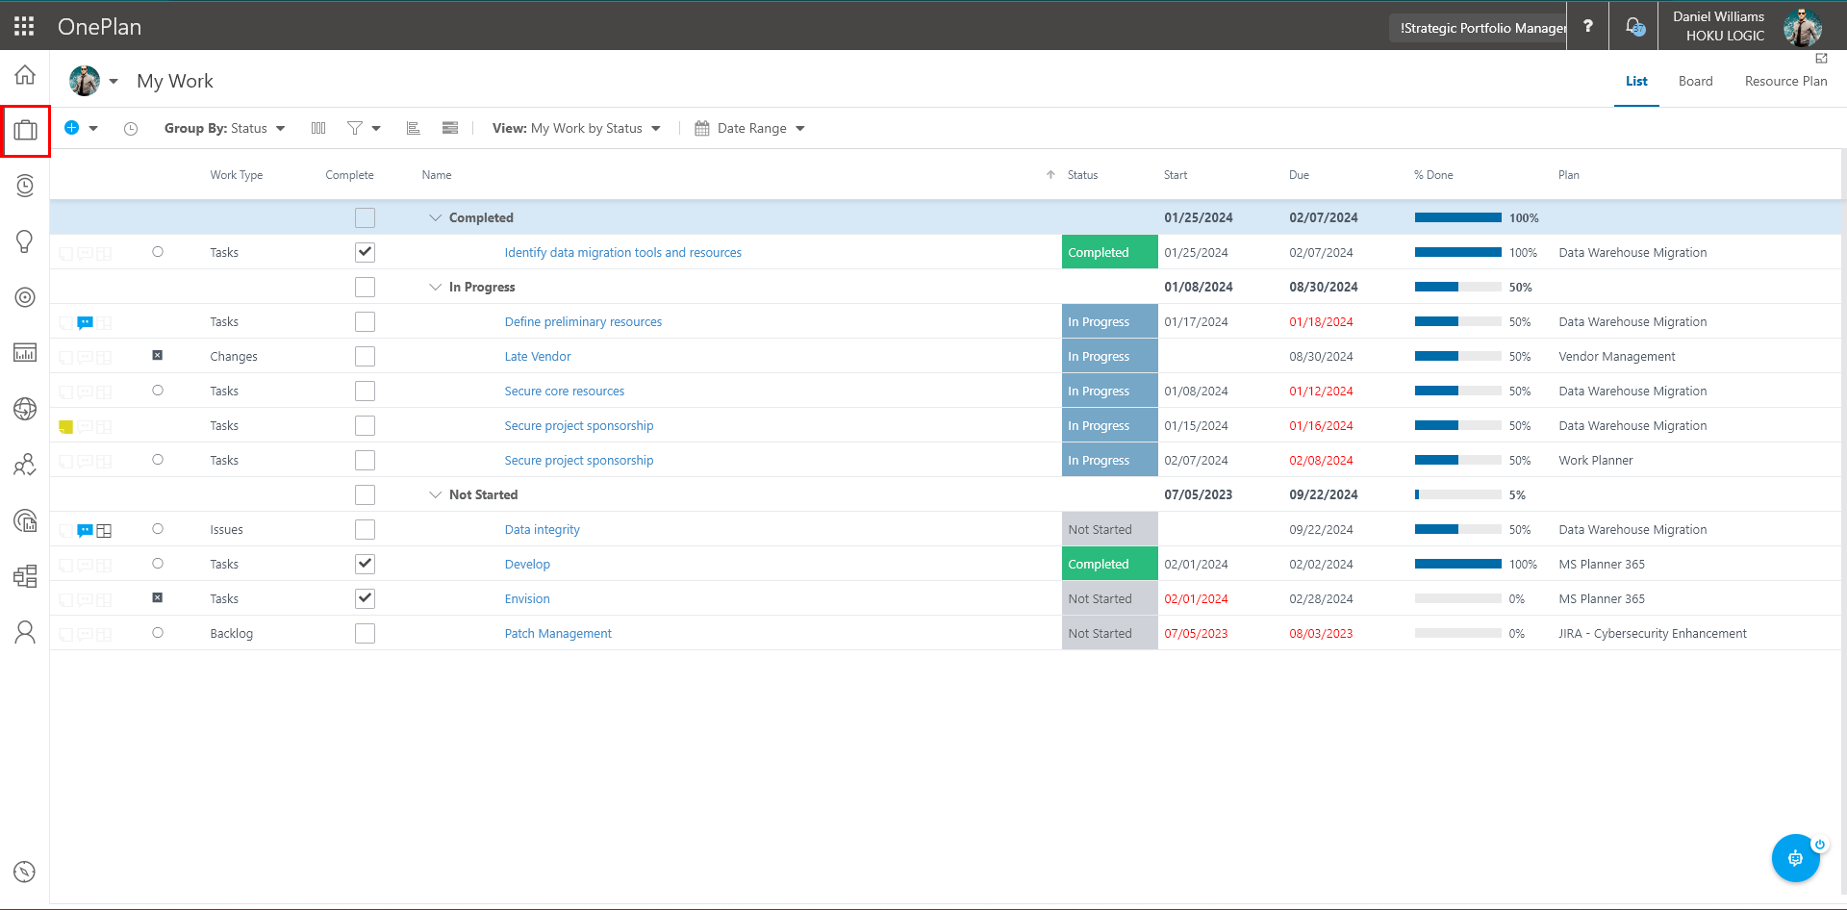Switch to the Resource Plan tab

tap(1785, 82)
